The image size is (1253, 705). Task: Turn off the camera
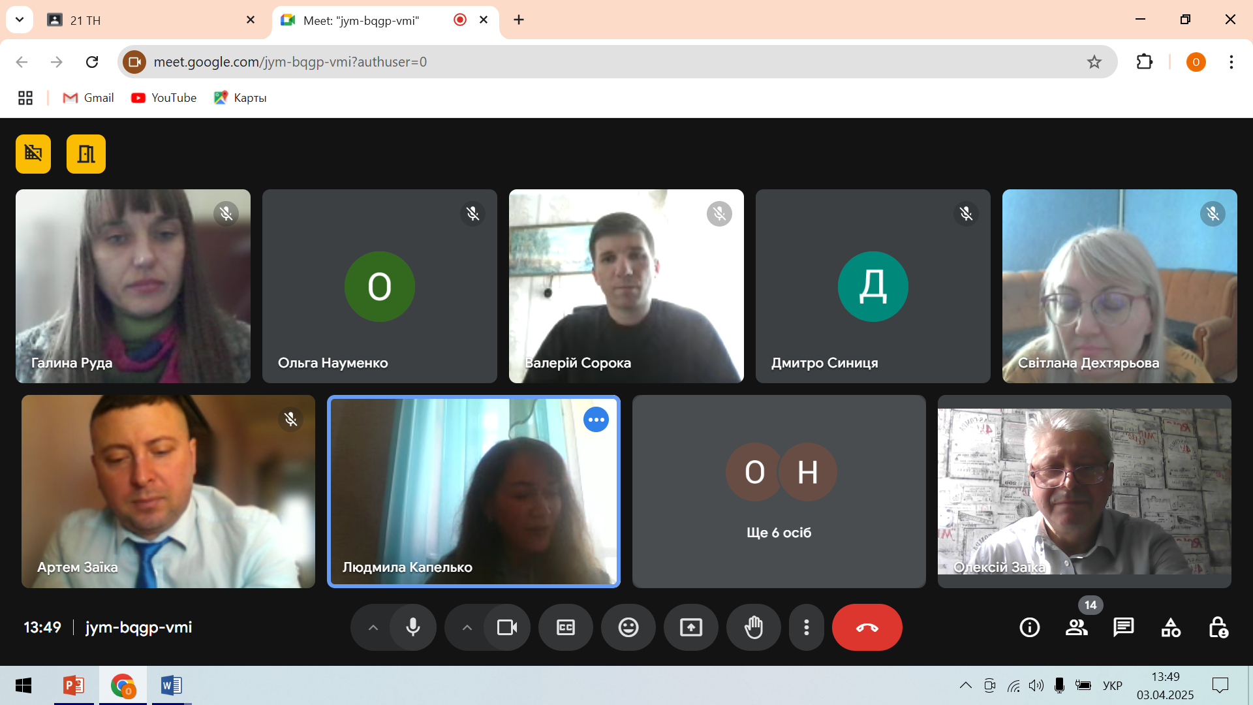506,627
